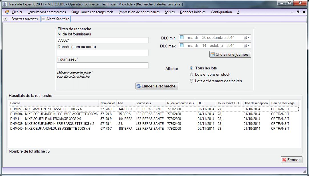Click supplier lot number 77802300
The height and width of the screenshot is (176, 309).
174,109
